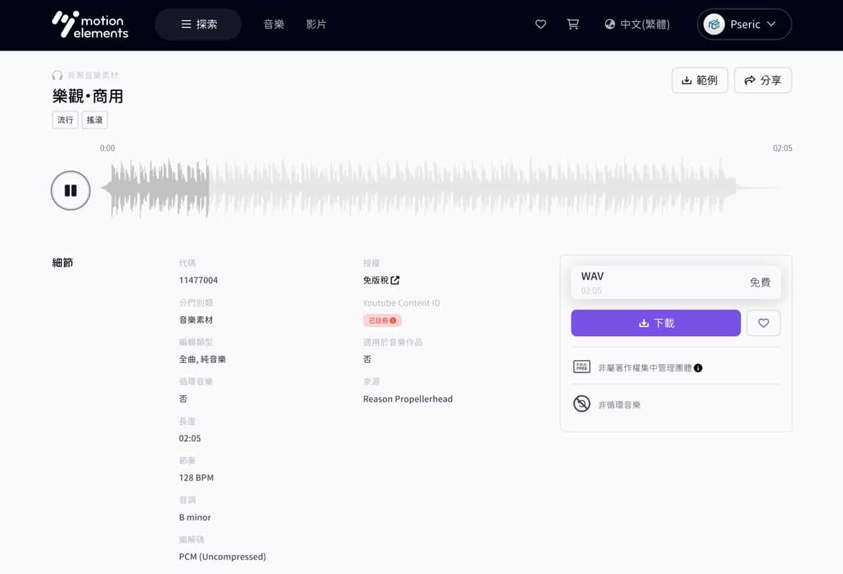Show info for 非屬著作權集中管理團體
Image resolution: width=843 pixels, height=574 pixels.
click(x=698, y=368)
